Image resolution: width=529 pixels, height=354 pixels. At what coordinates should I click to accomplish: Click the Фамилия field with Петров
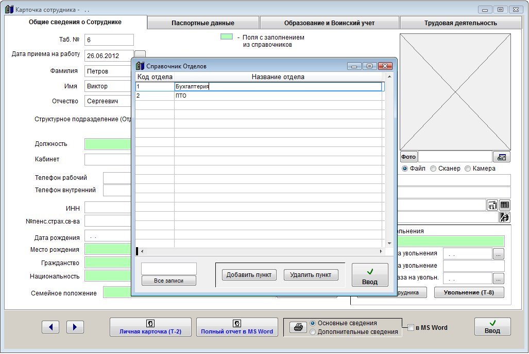pos(108,71)
